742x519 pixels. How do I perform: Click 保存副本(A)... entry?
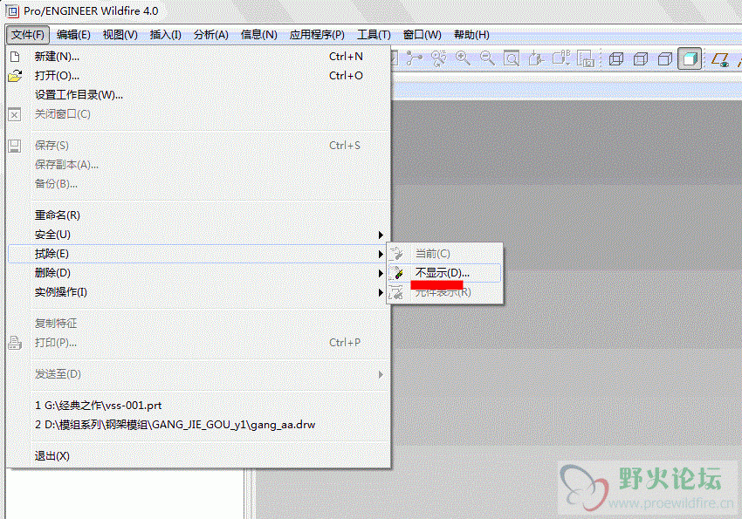(199, 165)
